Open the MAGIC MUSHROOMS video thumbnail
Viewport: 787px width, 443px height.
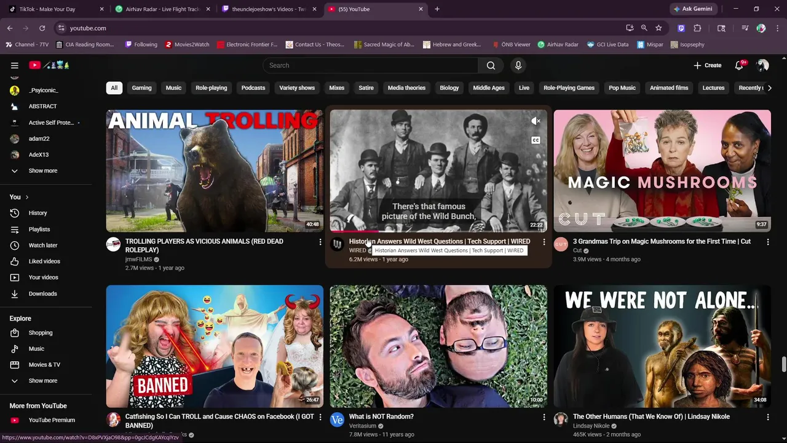pyautogui.click(x=662, y=171)
